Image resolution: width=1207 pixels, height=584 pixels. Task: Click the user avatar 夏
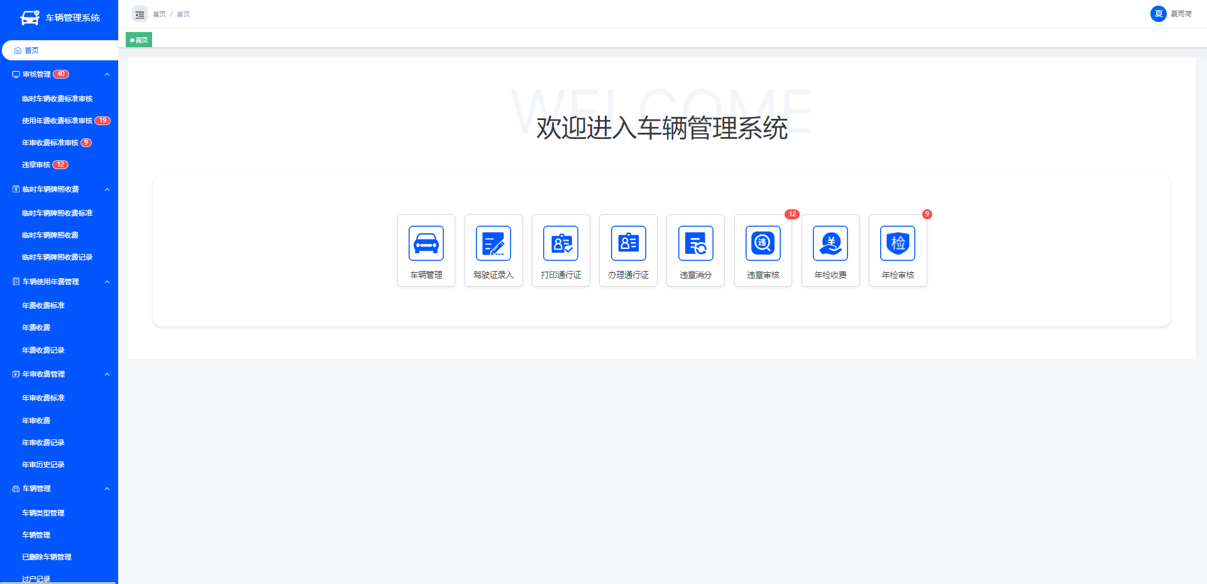tap(1159, 14)
